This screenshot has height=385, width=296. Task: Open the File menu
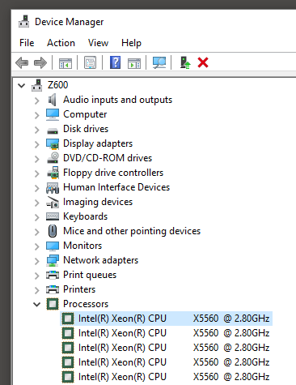27,43
